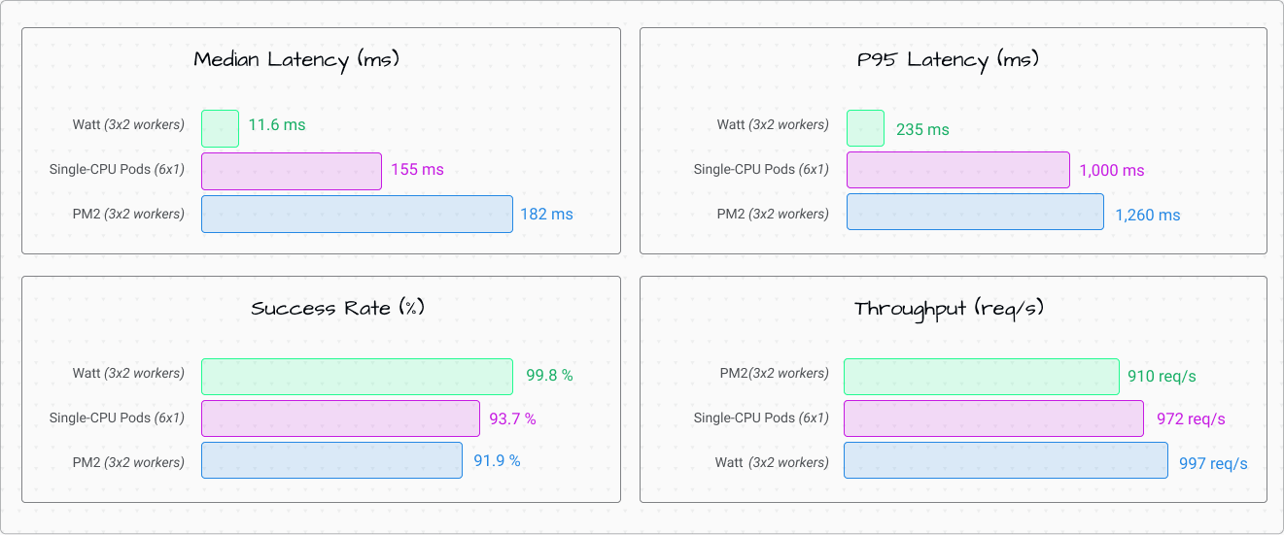Click the Throughput chart title

pos(949,309)
